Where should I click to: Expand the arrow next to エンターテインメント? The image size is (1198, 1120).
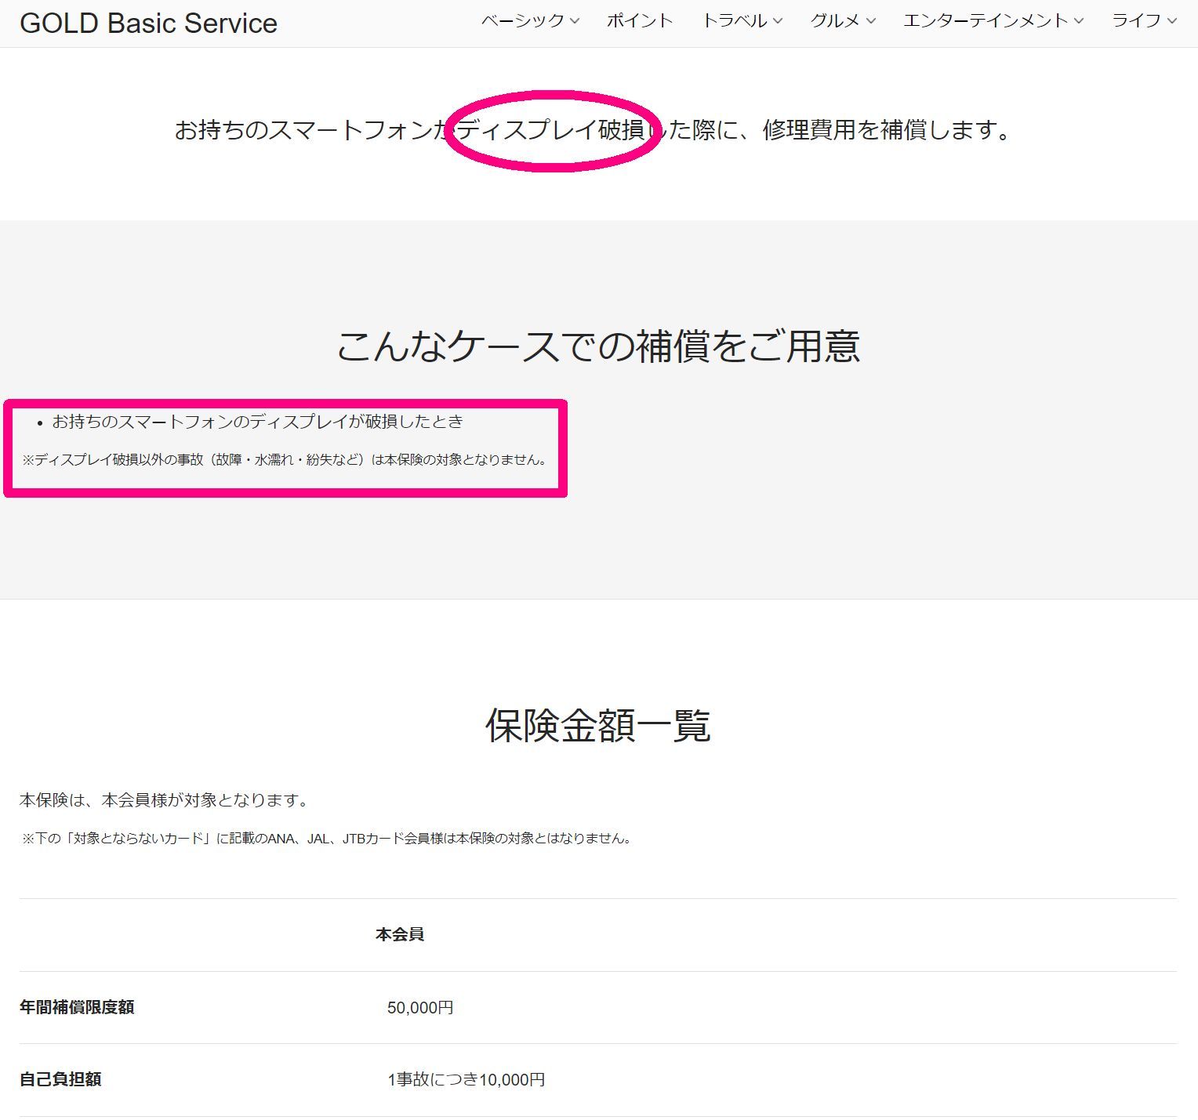pyautogui.click(x=1079, y=21)
